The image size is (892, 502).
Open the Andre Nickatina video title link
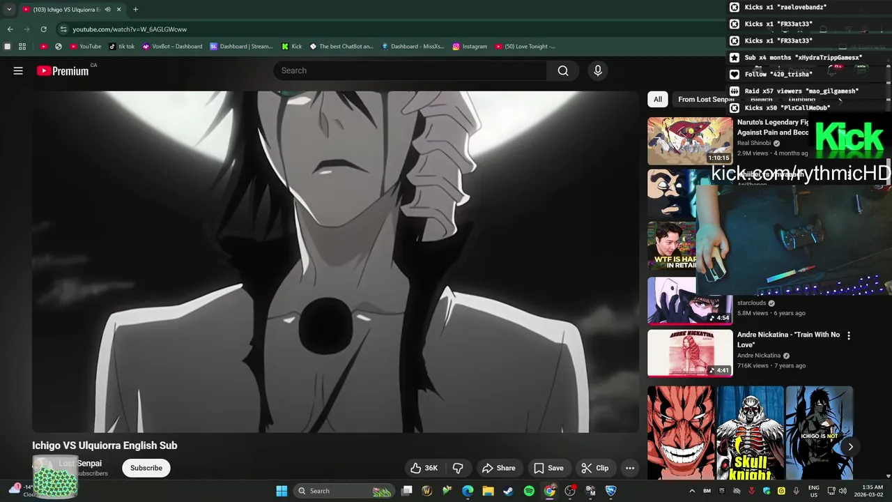point(788,340)
